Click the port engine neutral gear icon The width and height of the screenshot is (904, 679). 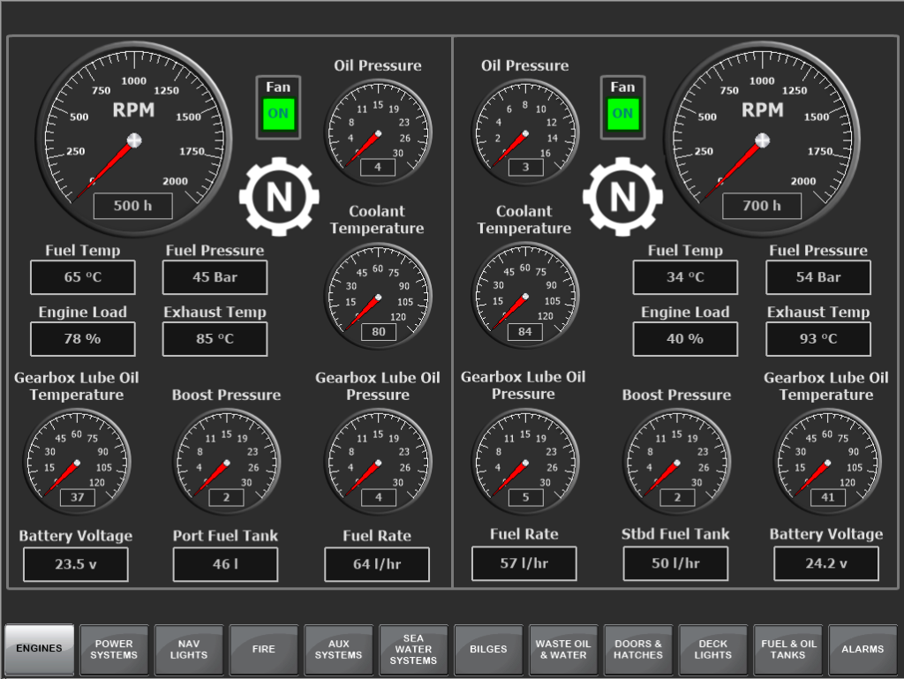coord(279,197)
